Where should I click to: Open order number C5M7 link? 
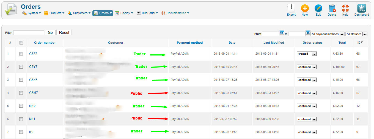(34, 93)
